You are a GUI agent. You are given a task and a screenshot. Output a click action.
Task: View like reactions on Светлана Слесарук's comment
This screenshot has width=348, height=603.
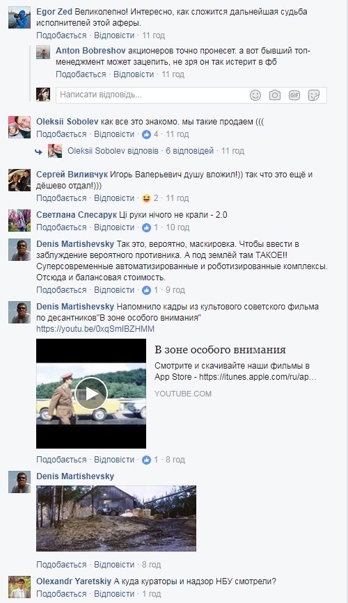(x=150, y=227)
